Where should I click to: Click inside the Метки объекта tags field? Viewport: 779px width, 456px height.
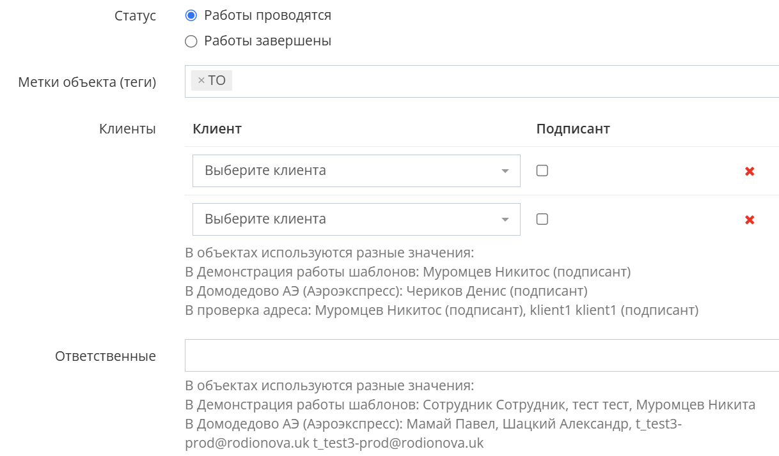point(499,81)
